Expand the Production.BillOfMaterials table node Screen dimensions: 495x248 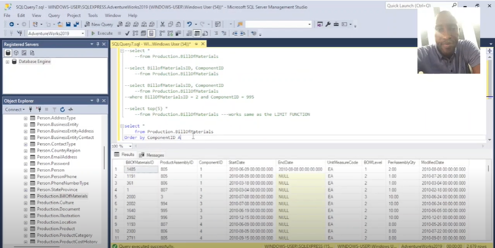click(26, 196)
